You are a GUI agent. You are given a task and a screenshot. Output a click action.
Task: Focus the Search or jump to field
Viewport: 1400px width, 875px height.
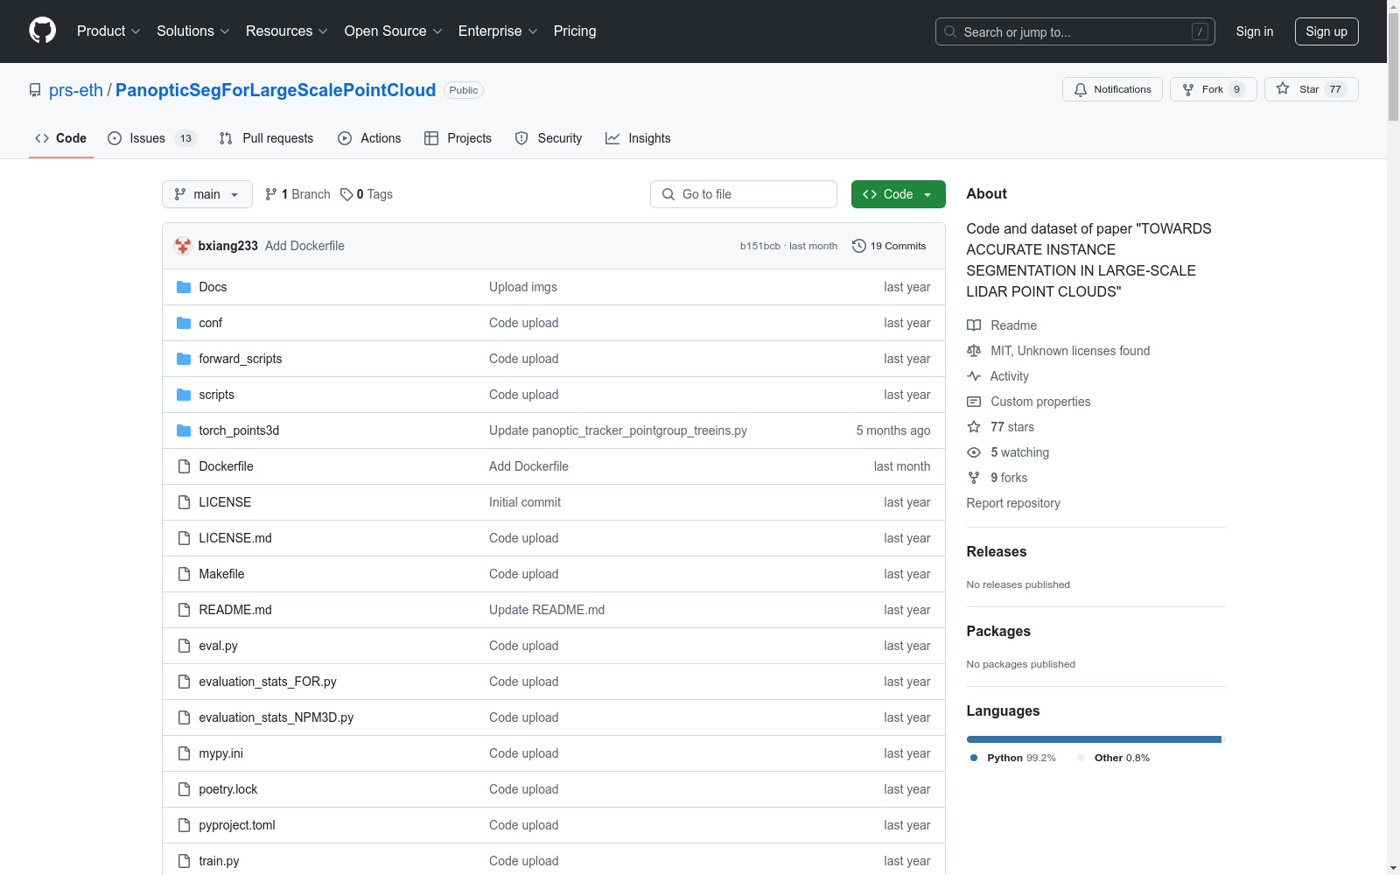click(1075, 31)
